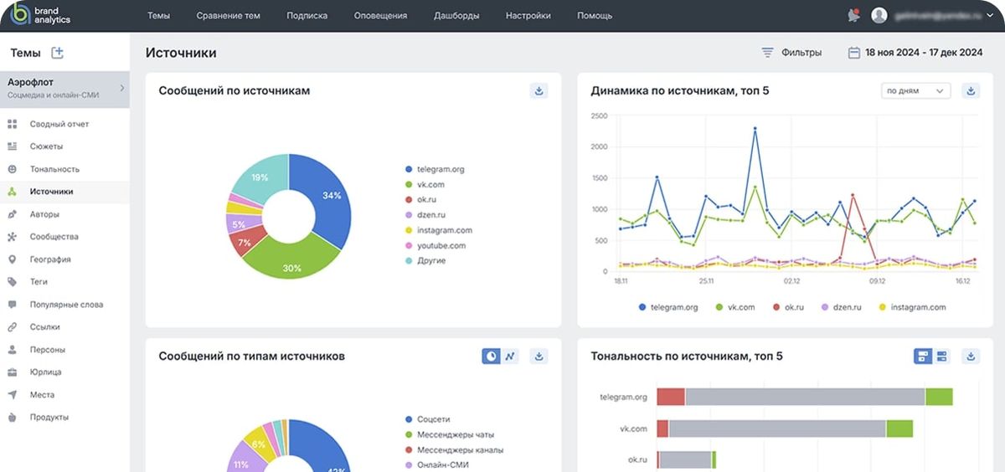Switch source types chart to line view
The image size is (1005, 472).
(510, 357)
